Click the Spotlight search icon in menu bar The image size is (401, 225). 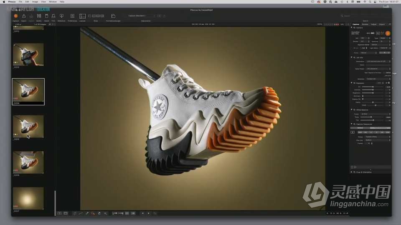pyautogui.click(x=370, y=2)
